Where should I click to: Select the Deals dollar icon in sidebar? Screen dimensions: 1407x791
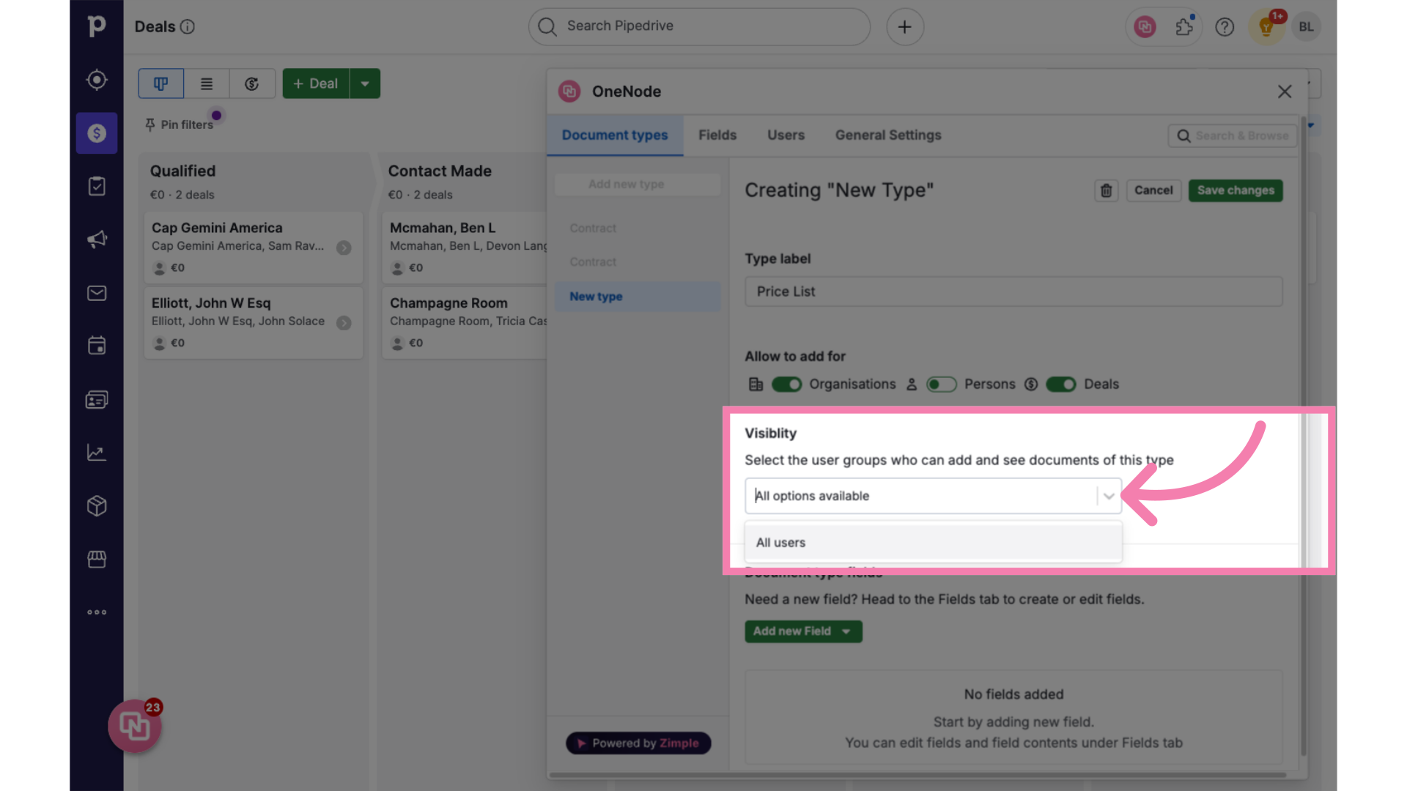(x=97, y=133)
